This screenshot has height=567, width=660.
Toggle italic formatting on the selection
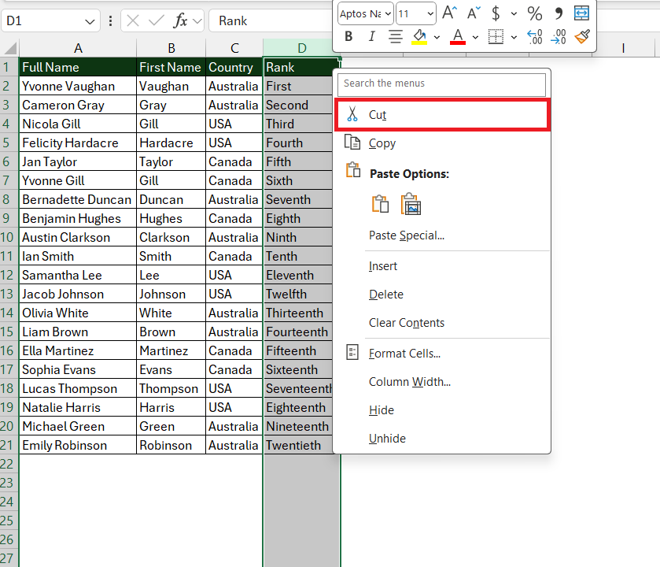[x=373, y=36]
